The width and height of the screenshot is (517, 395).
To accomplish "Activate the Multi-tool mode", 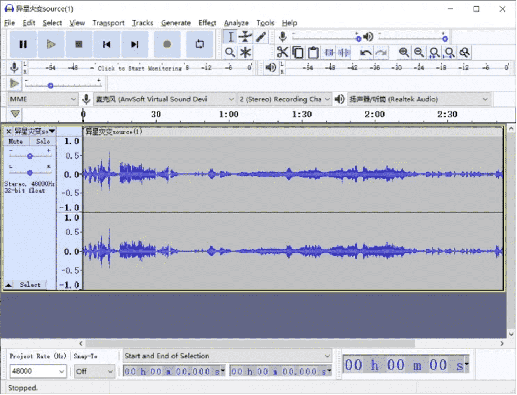I will (245, 52).
